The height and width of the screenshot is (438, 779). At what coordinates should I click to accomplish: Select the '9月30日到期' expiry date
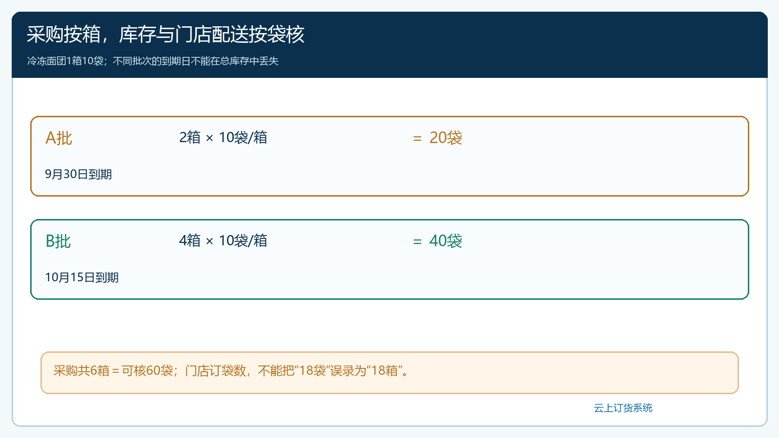tap(78, 174)
